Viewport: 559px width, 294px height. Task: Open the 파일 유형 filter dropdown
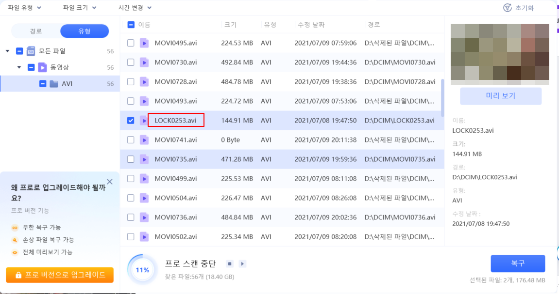[x=24, y=7]
